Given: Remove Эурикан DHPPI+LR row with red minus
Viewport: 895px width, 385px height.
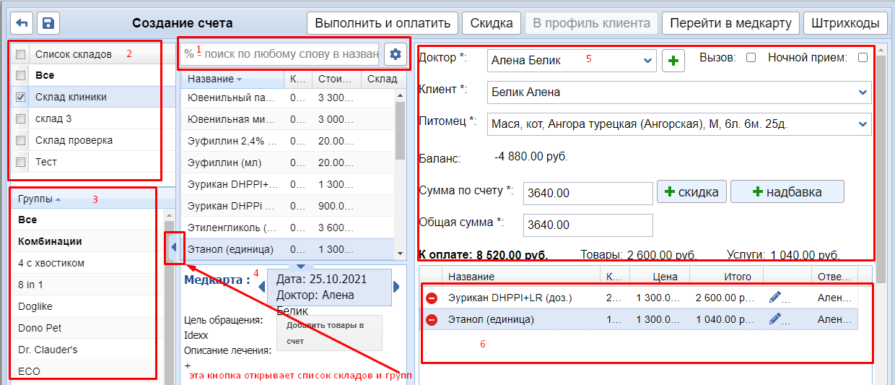Looking at the screenshot, I should point(432,298).
